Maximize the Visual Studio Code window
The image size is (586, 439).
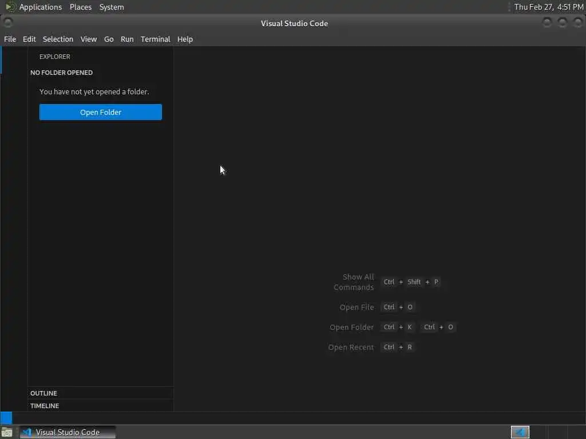point(563,23)
